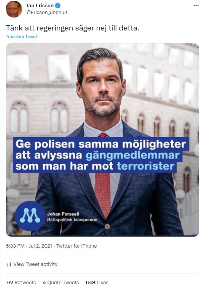View the 4 Quote Tweets list
Screen dimensions: 202x288
61,283
